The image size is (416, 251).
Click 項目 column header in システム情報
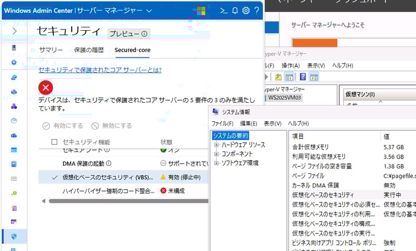point(298,136)
